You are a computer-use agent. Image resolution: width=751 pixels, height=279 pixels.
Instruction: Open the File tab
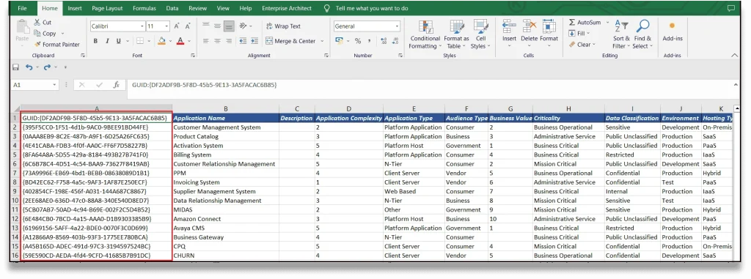(x=22, y=8)
